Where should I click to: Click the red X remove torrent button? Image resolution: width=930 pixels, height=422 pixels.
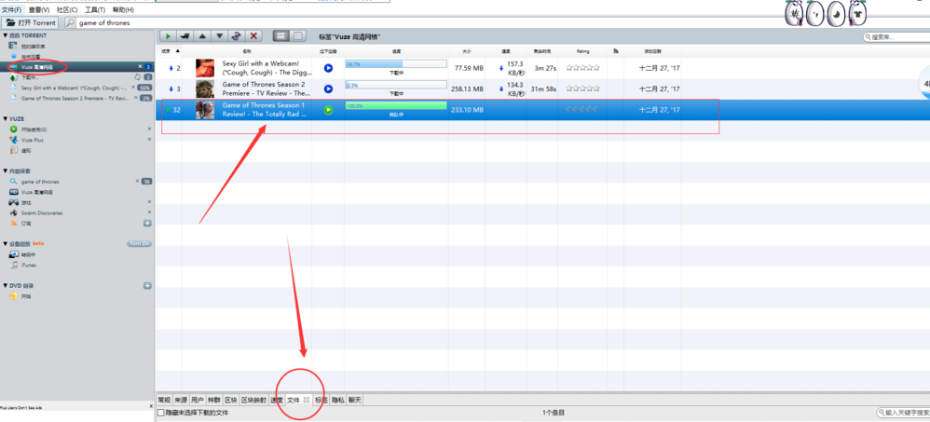[253, 36]
